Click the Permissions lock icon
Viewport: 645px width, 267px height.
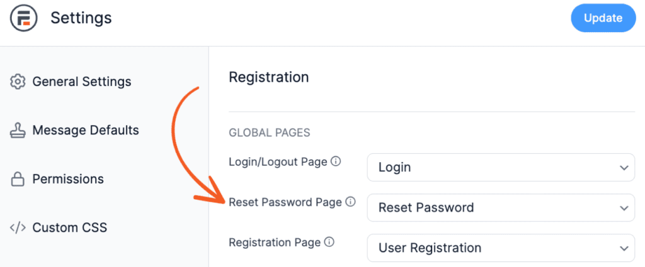(18, 179)
